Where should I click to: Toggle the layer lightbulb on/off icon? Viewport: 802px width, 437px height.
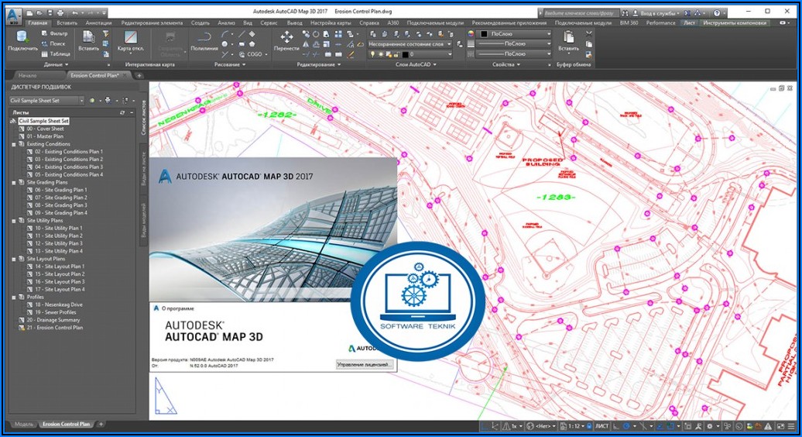tap(372, 54)
